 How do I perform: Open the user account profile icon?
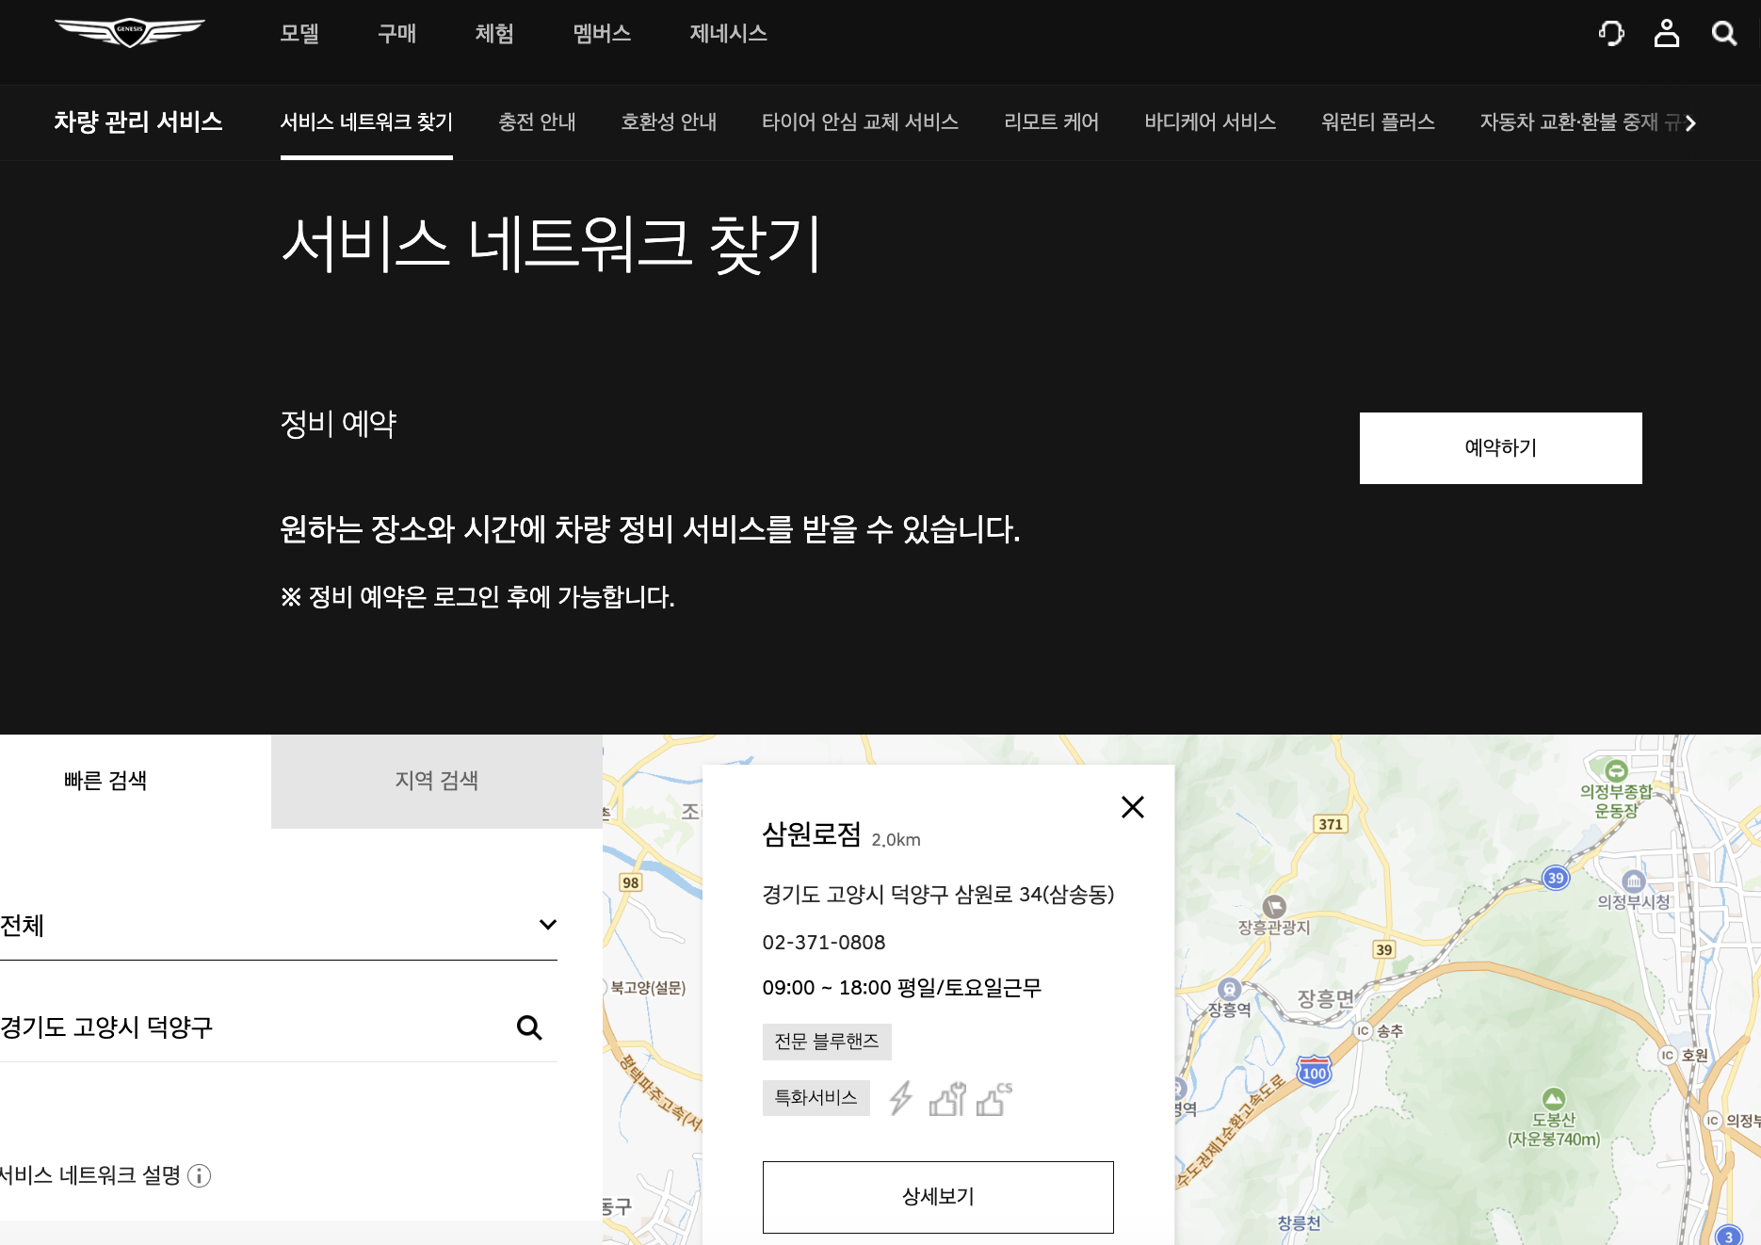(1667, 34)
